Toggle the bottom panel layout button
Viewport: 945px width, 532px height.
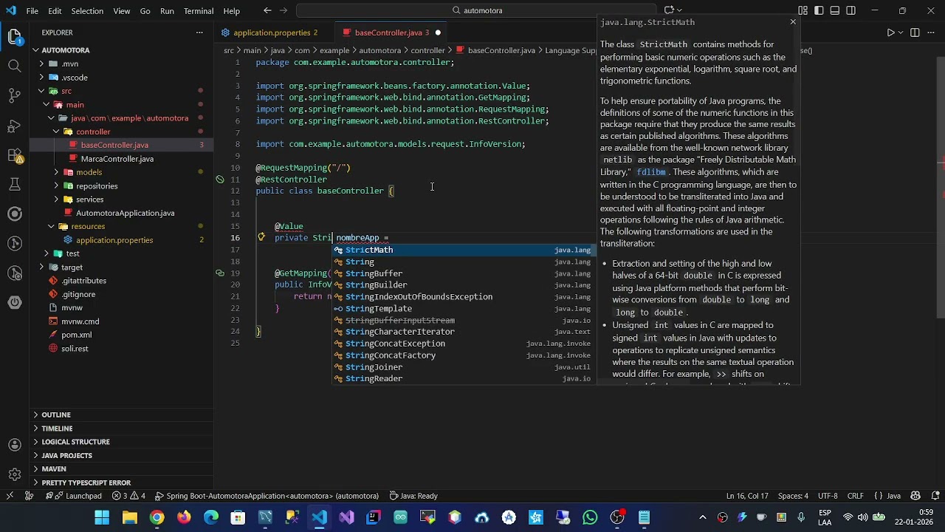(835, 10)
